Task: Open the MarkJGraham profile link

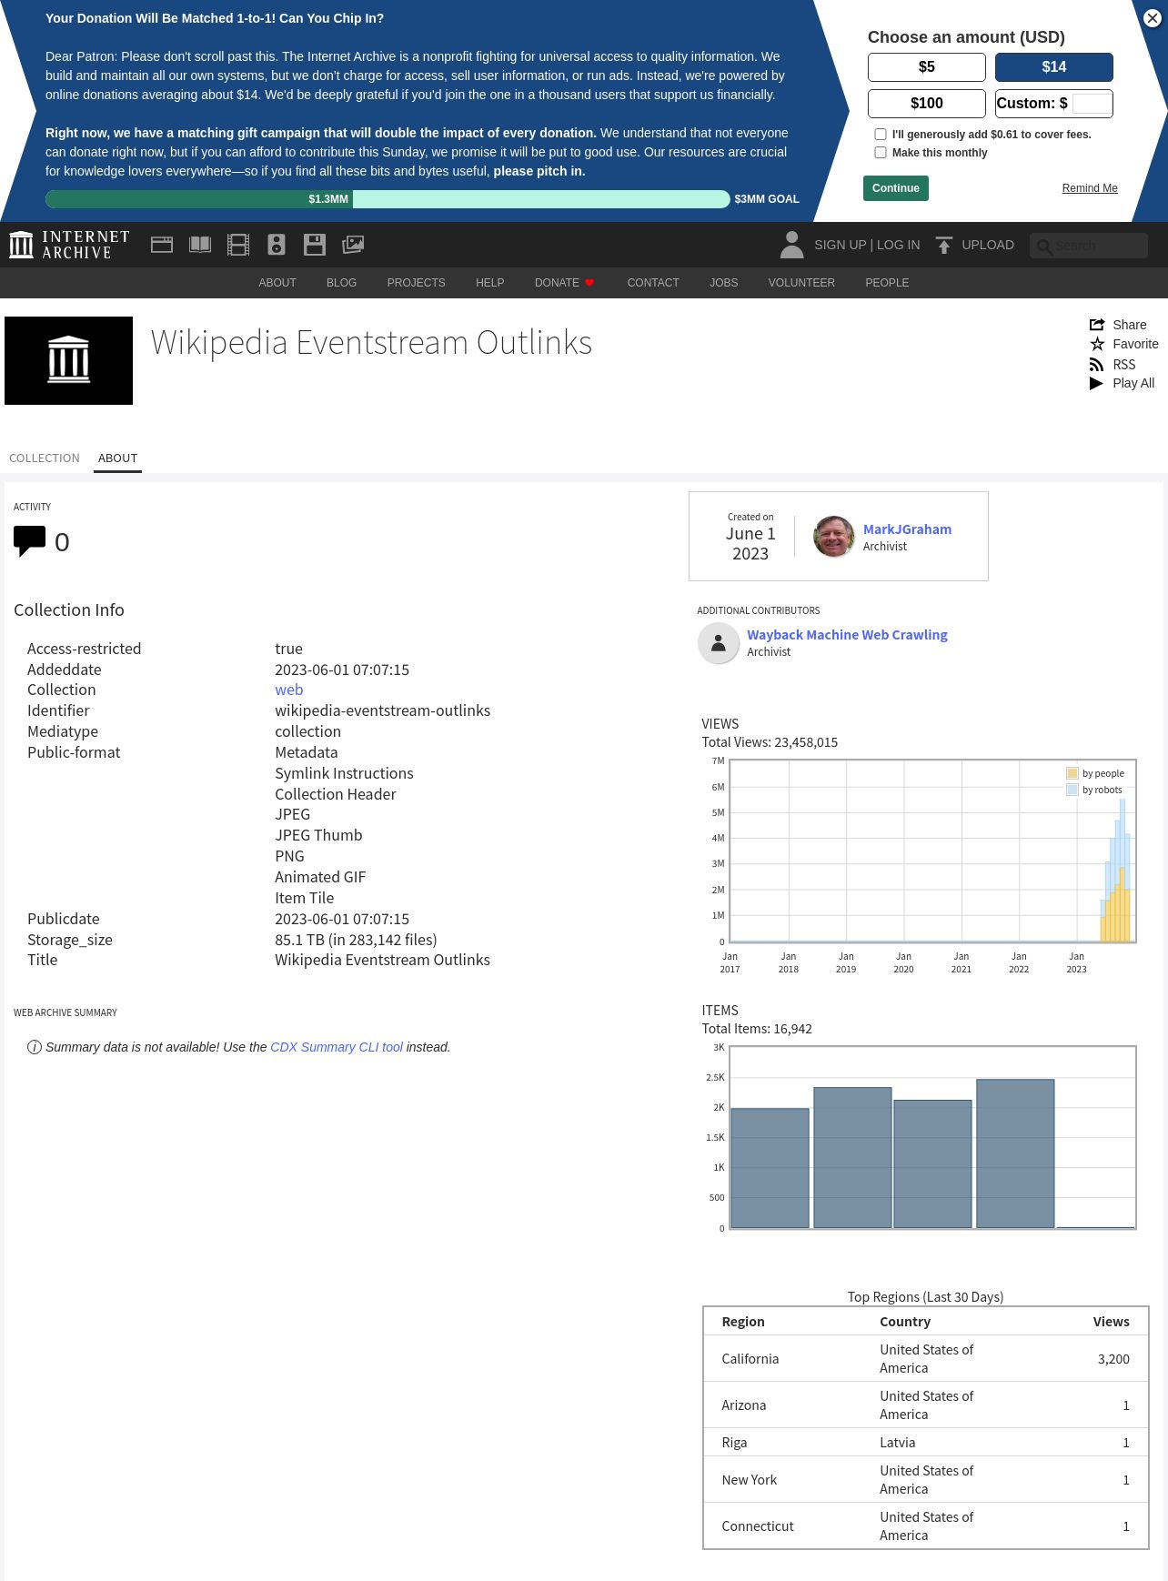Action: coord(907,529)
